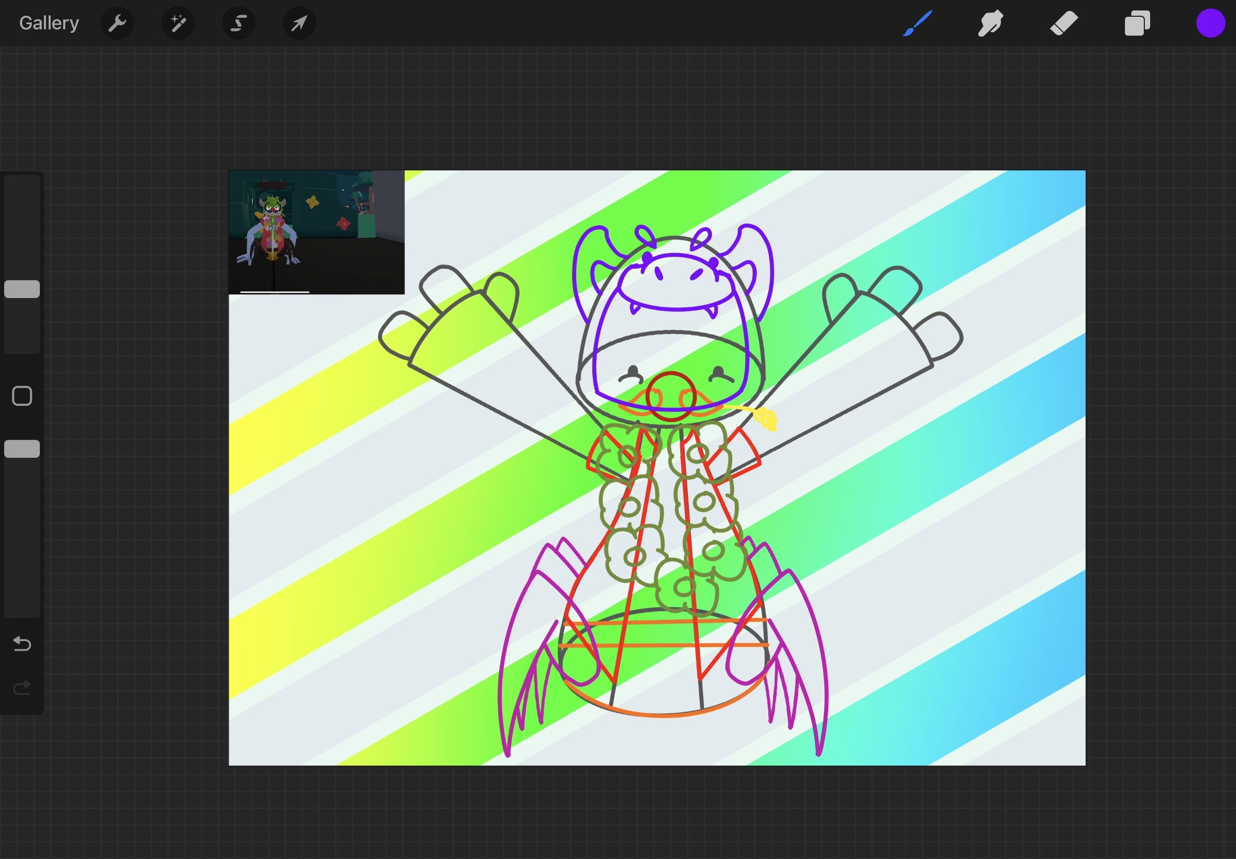Screen dimensions: 1236x859
Task: Redo the undone stroke
Action: point(22,688)
